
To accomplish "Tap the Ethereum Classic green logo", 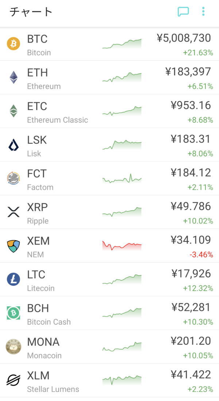I will coord(14,111).
